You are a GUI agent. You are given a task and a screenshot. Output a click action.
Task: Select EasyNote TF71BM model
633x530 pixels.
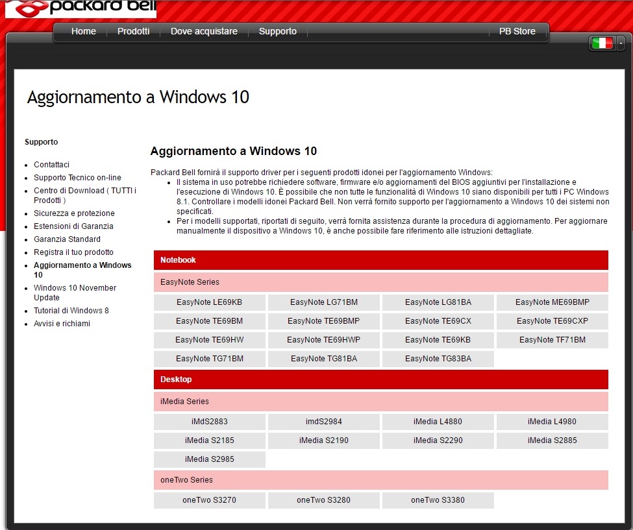pos(552,340)
